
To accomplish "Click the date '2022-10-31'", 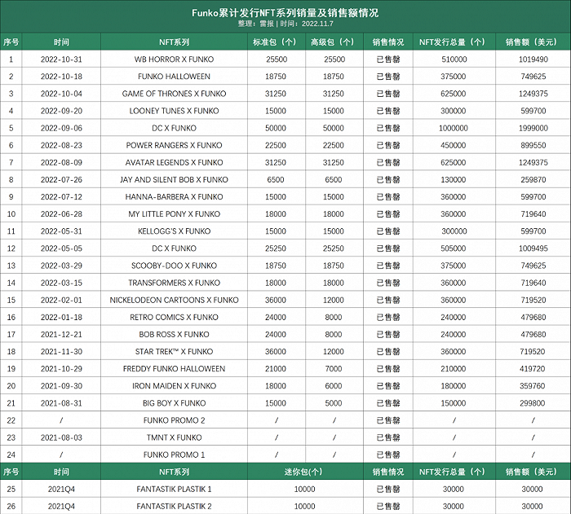I will pyautogui.click(x=61, y=59).
